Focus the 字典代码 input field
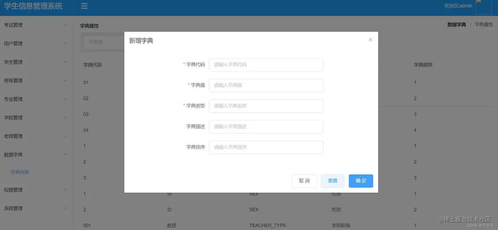 click(x=266, y=65)
